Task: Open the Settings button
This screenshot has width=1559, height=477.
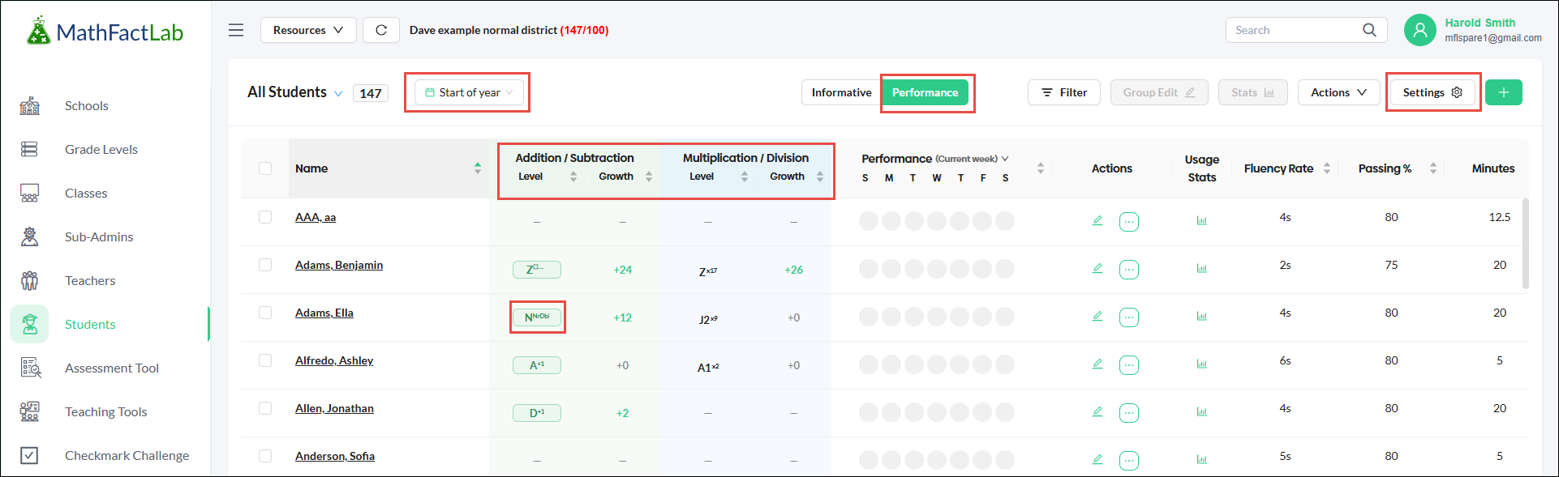Action: click(1432, 92)
